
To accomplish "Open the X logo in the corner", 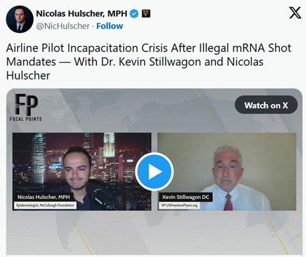I will (x=295, y=13).
